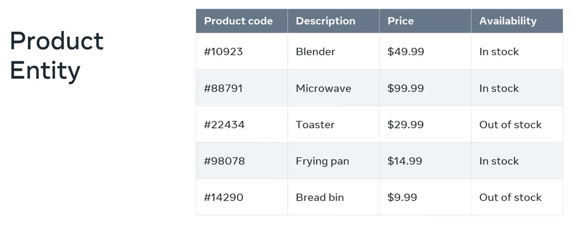Click product code #10923

(223, 52)
